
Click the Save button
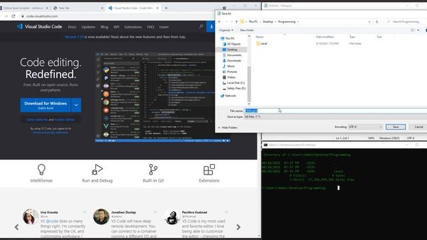396,127
